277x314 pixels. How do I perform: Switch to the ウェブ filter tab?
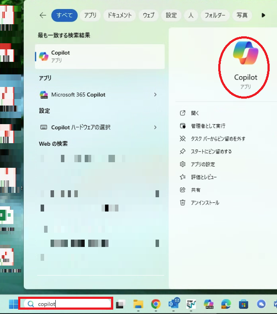click(x=149, y=15)
